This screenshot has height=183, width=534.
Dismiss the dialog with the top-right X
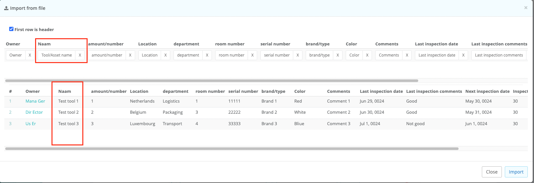click(x=526, y=8)
